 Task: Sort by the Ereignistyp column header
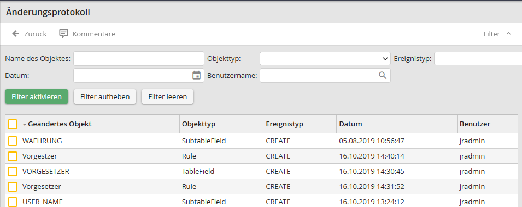tap(284, 124)
